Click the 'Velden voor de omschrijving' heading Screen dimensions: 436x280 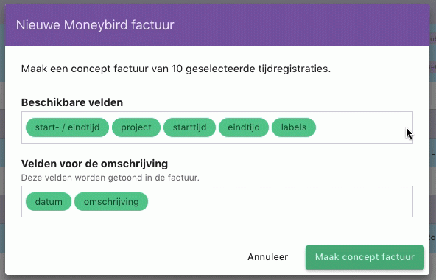point(94,164)
